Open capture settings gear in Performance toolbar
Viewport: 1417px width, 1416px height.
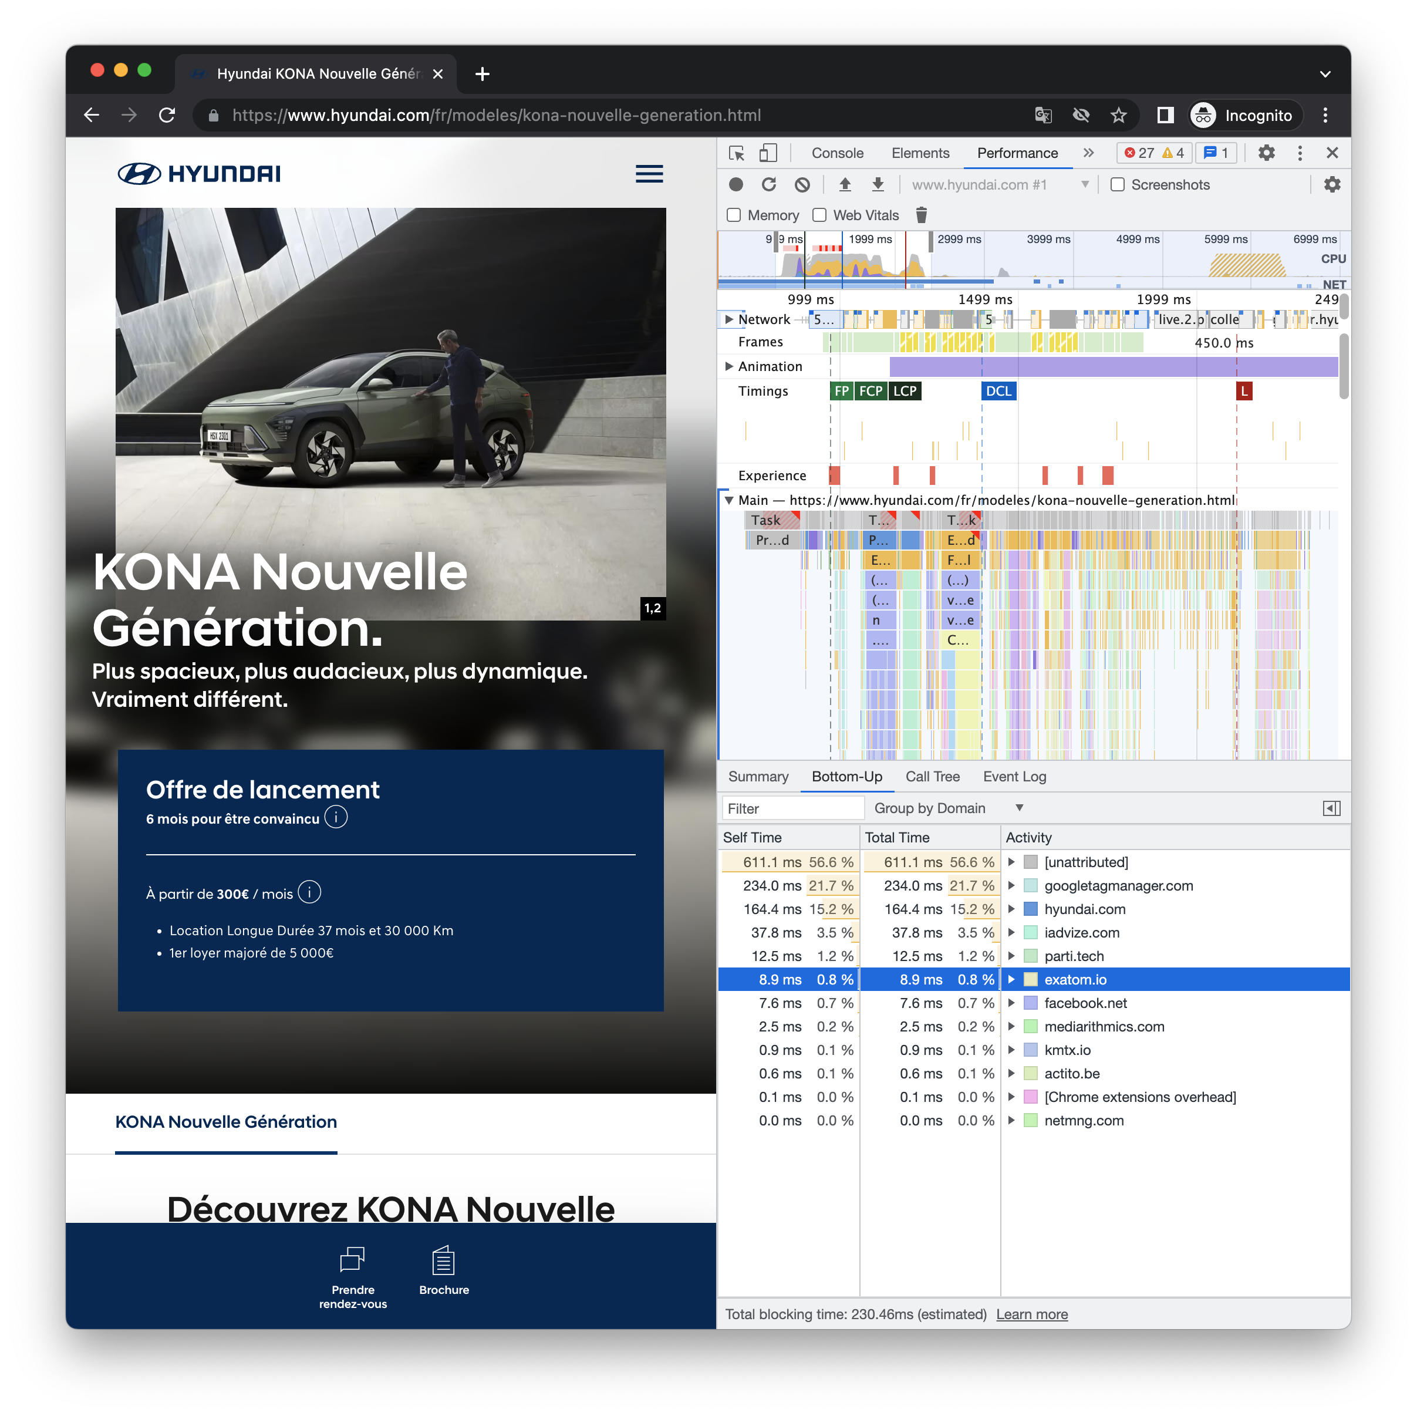click(1332, 185)
